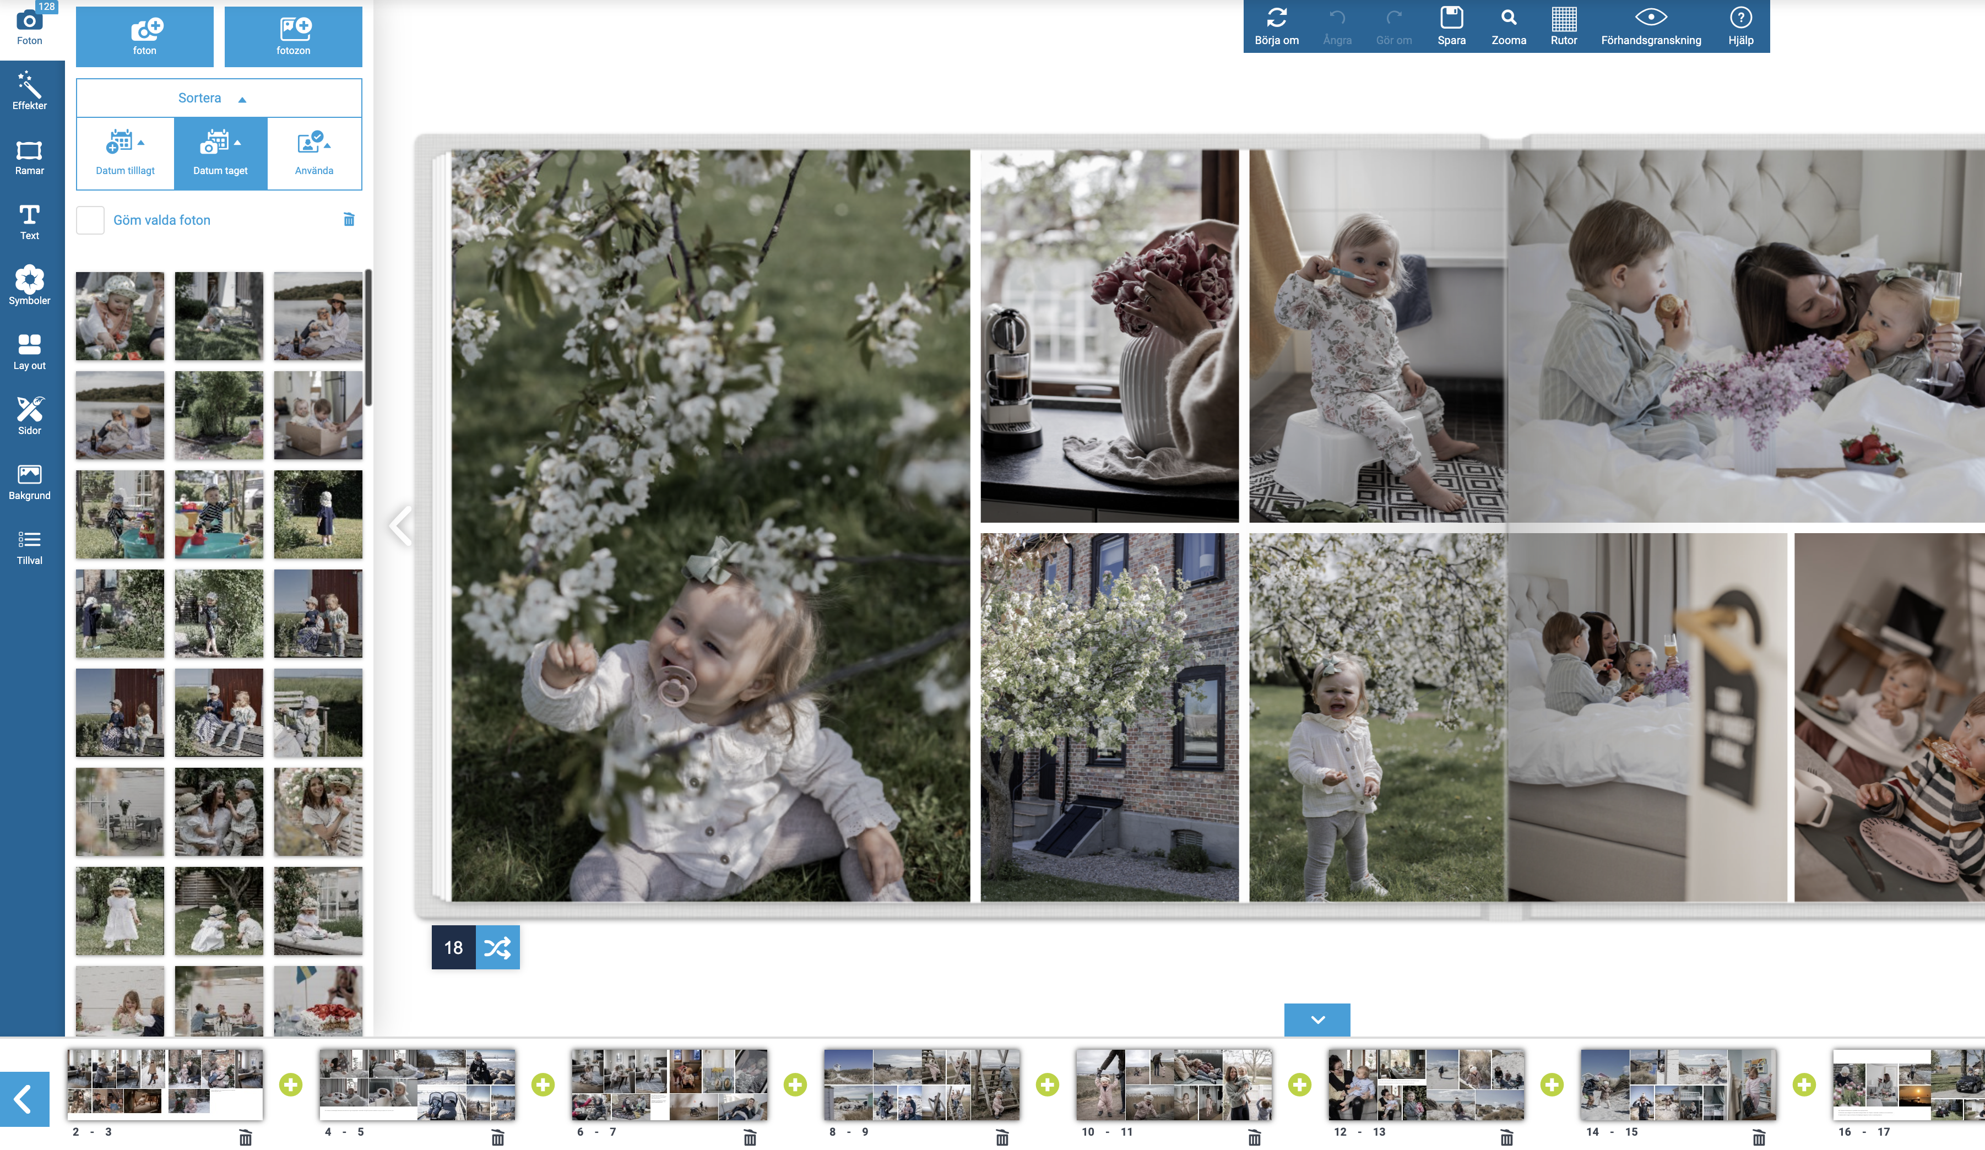The image size is (1985, 1150).
Task: Select large cherry blossom baby photo on page
Action: [711, 525]
